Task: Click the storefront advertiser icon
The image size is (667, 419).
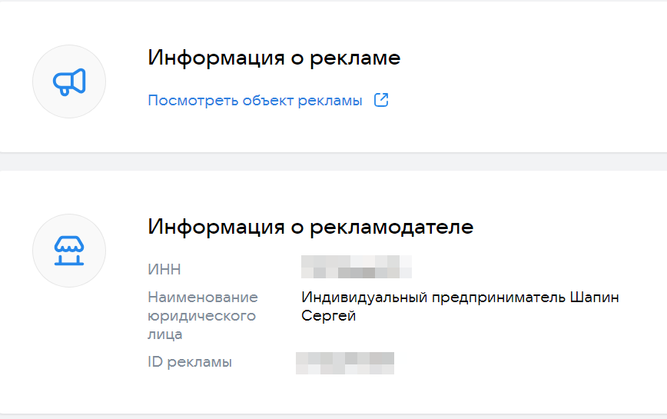Action: click(69, 251)
